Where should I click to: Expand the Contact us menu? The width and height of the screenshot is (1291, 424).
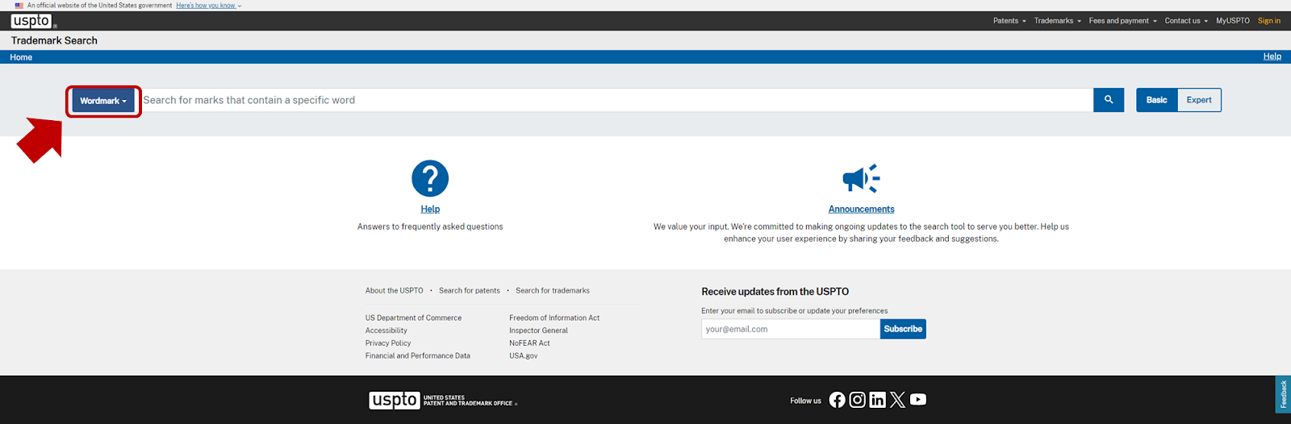1186,21
